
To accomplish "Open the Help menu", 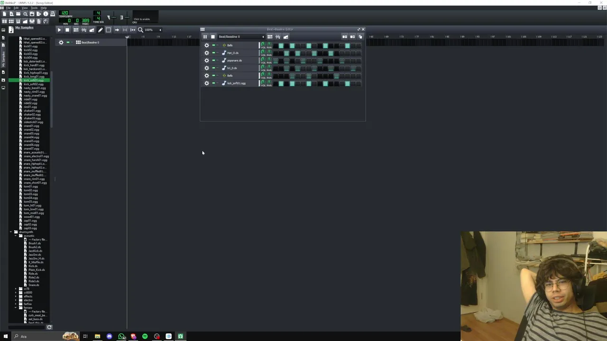I will (44, 8).
